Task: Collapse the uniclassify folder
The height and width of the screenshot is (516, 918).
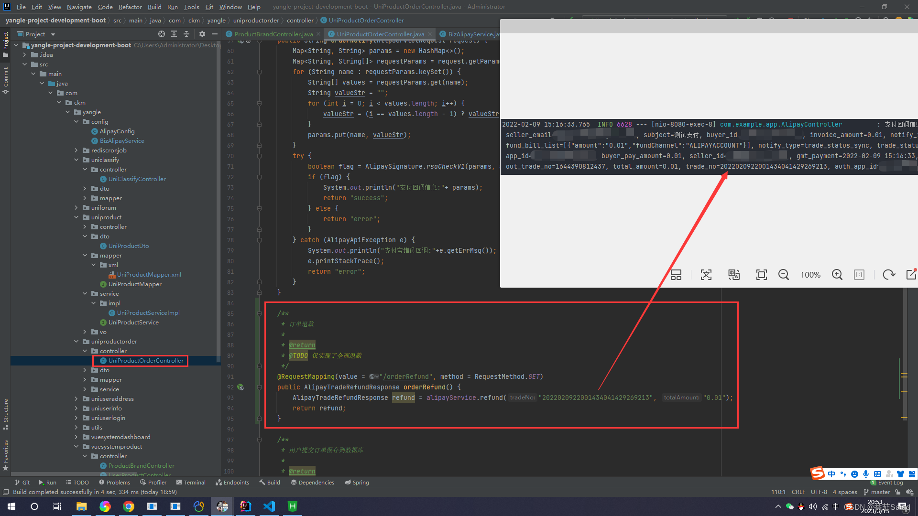Action: coord(76,160)
